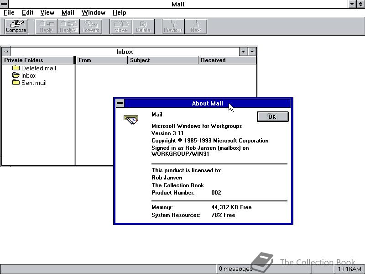
Task: Click OK in the About Mail dialog
Action: [x=272, y=116]
